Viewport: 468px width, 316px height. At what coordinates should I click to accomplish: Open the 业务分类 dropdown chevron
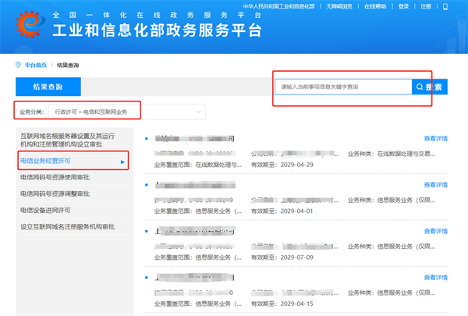(198, 112)
